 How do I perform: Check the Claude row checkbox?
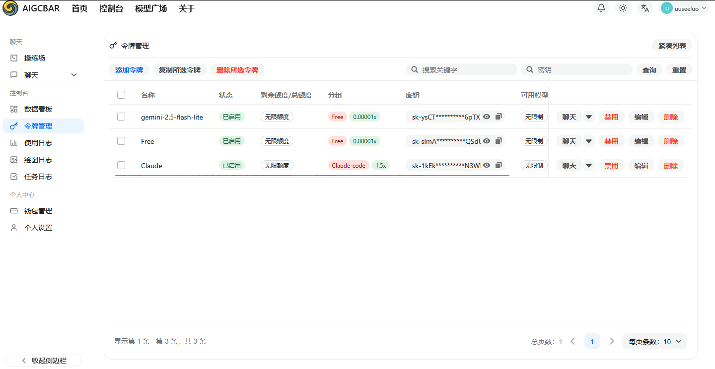click(121, 165)
